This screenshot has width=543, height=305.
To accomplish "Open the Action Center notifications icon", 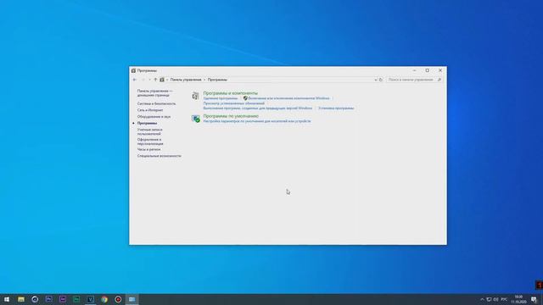I will point(534,299).
